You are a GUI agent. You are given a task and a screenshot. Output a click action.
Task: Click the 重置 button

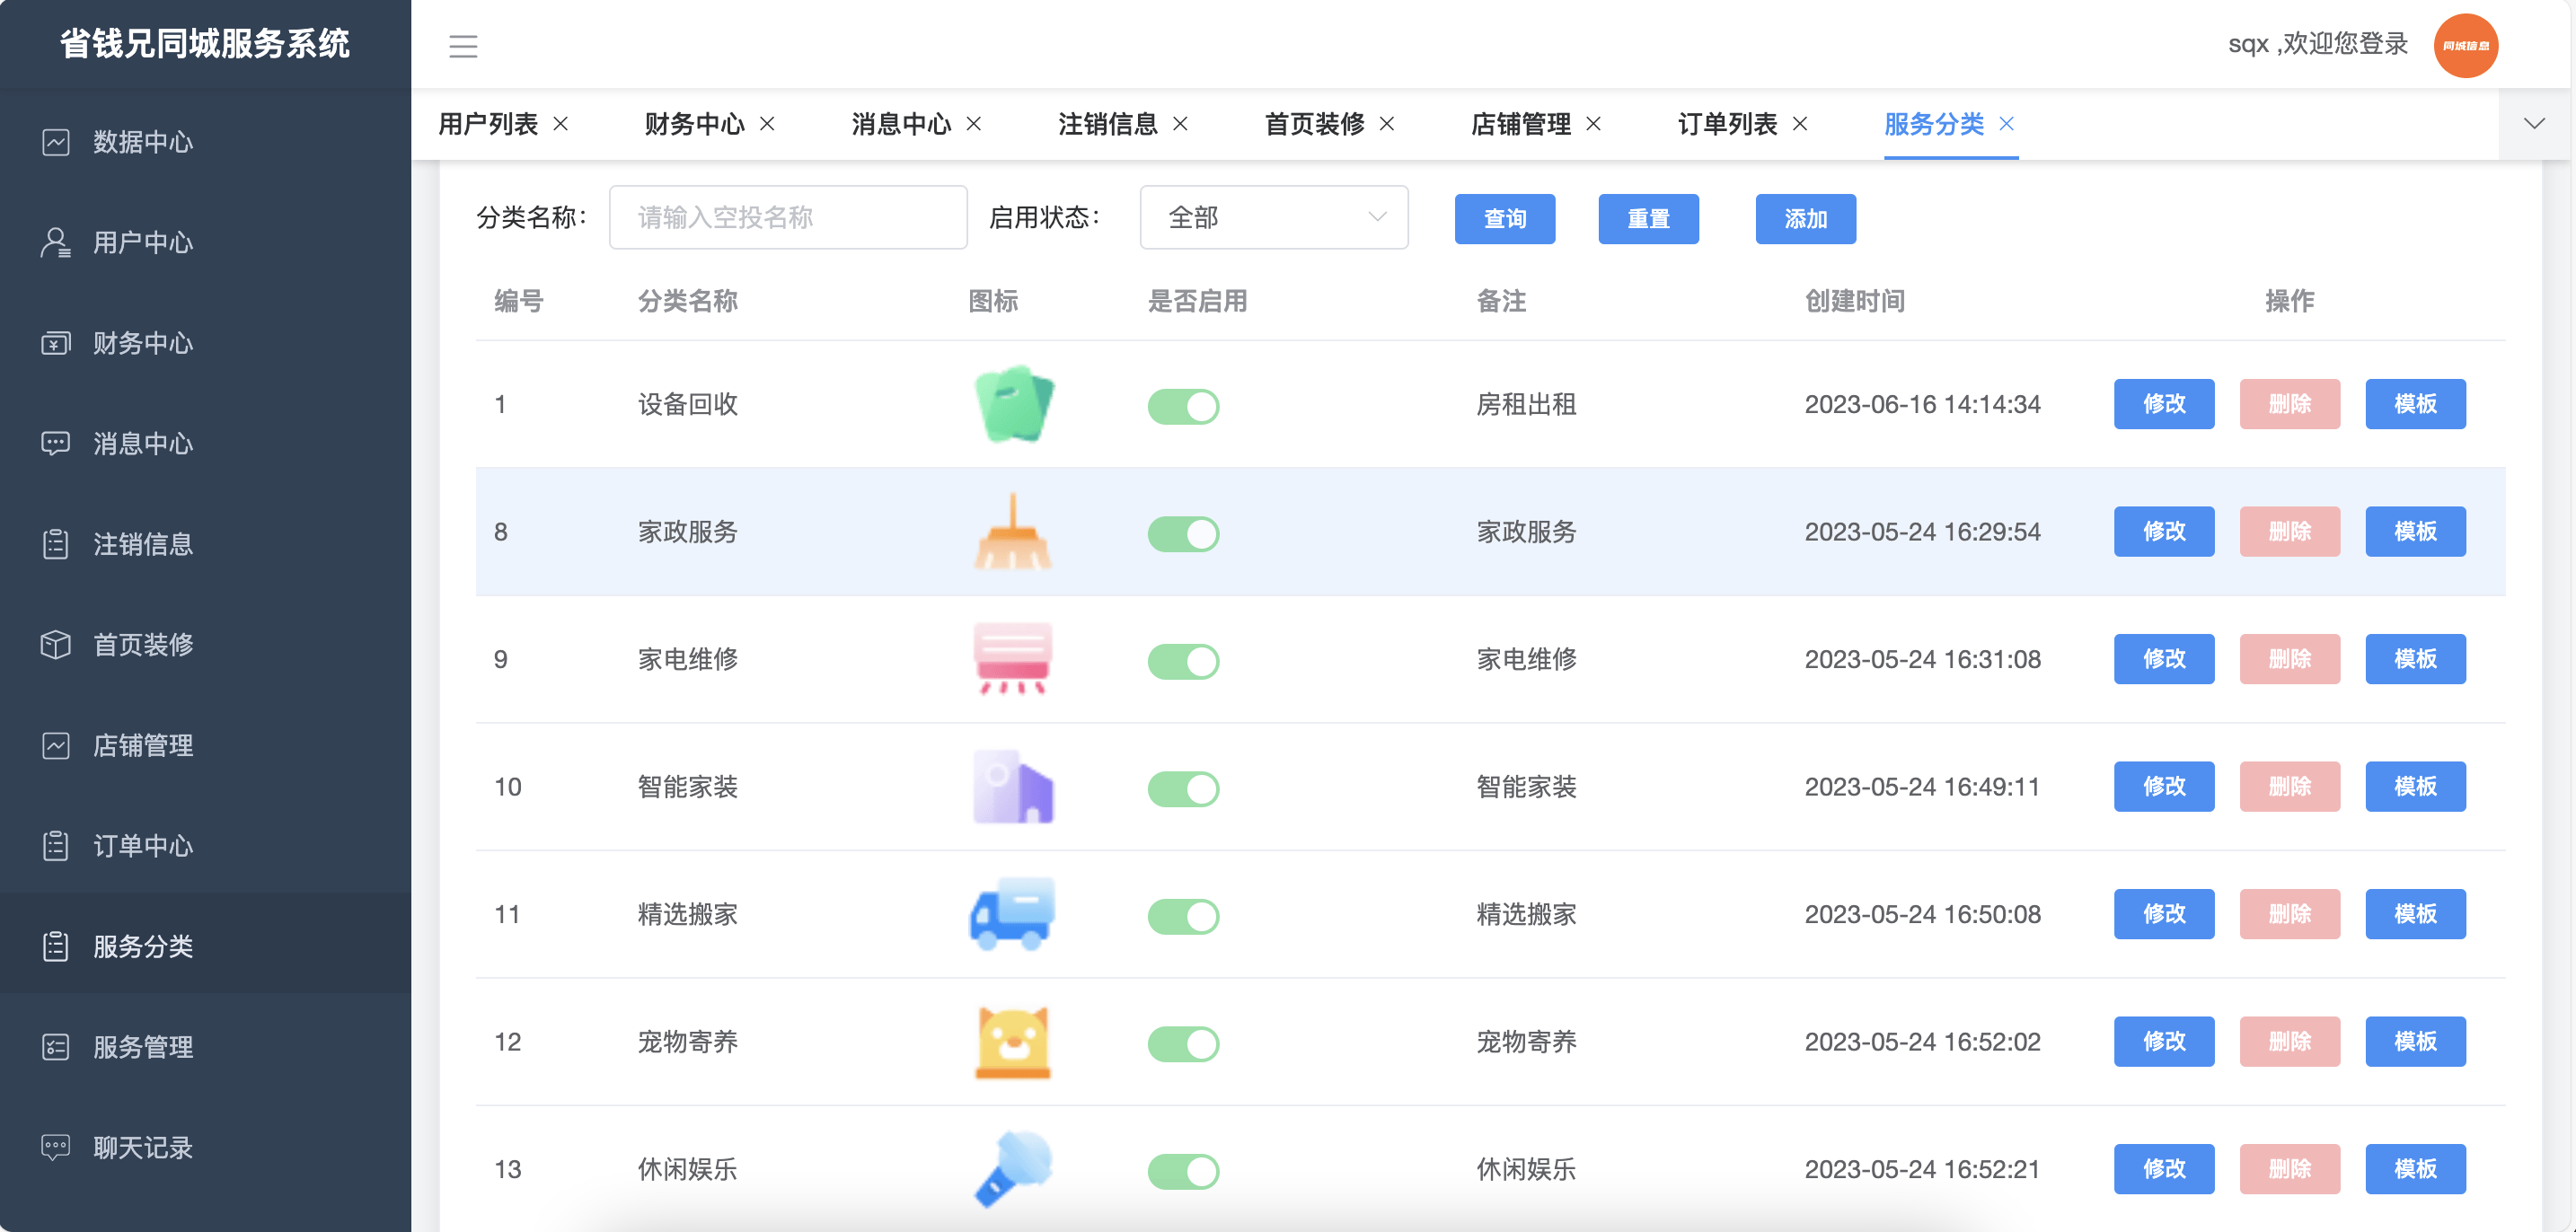(1648, 218)
